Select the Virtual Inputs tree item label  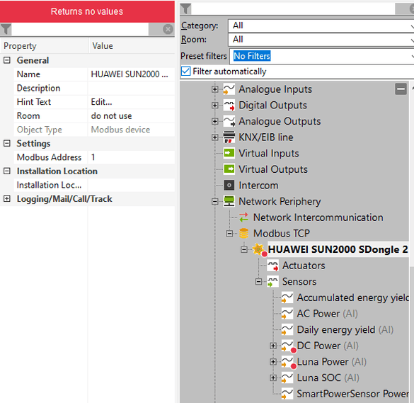click(268, 153)
